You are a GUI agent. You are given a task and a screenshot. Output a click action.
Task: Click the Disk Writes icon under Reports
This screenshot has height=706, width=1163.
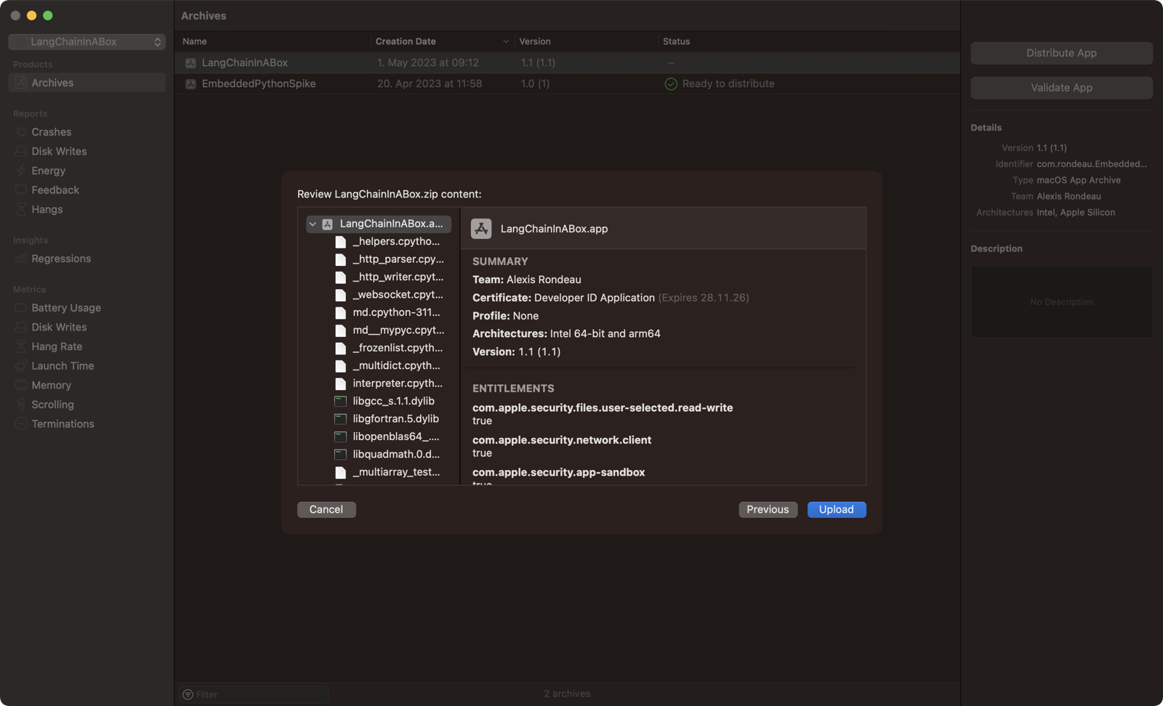point(21,151)
